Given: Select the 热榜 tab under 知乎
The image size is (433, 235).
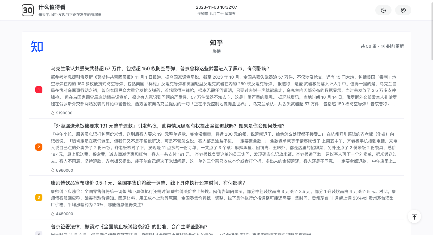Looking at the screenshot, I should click(216, 51).
